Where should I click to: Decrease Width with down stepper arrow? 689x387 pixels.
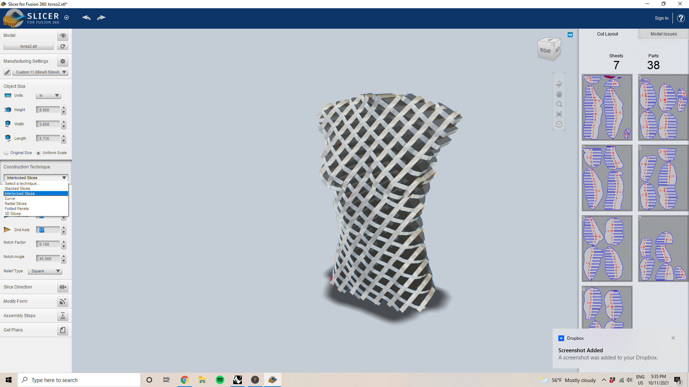(64, 127)
